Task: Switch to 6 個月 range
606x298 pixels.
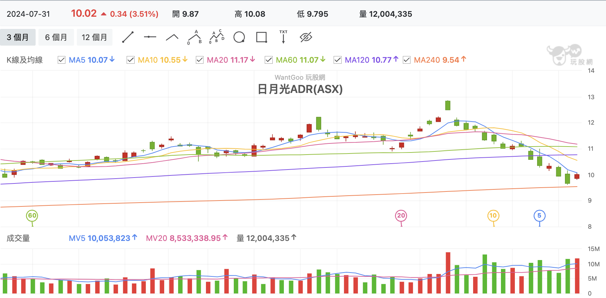Action: [x=56, y=37]
